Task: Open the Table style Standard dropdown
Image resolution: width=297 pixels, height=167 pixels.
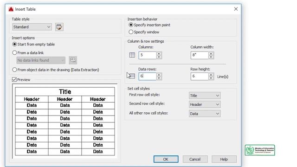Action: [32, 27]
